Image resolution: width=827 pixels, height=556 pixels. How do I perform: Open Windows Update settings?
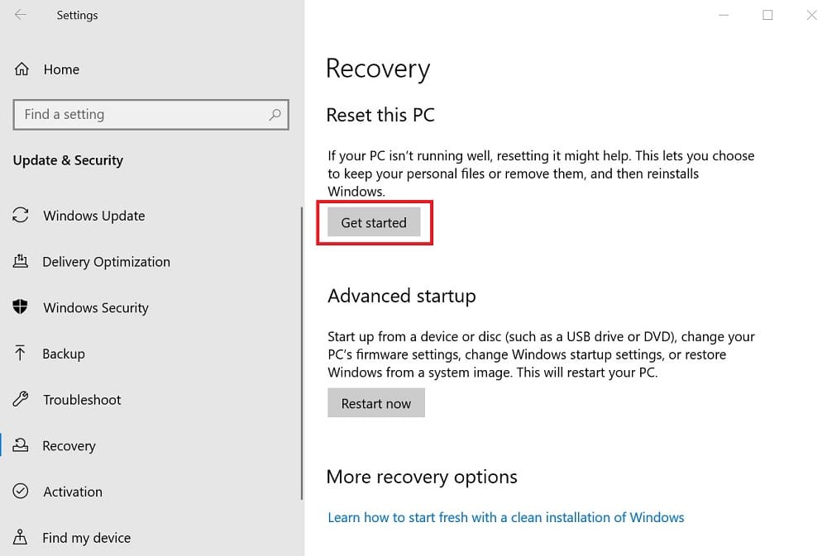tap(94, 216)
